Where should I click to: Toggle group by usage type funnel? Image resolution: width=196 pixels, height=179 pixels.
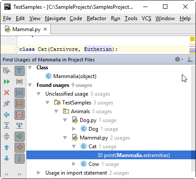pos(19,71)
